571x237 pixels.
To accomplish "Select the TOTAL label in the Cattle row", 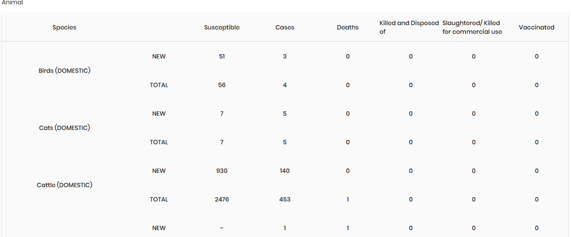I will [159, 199].
